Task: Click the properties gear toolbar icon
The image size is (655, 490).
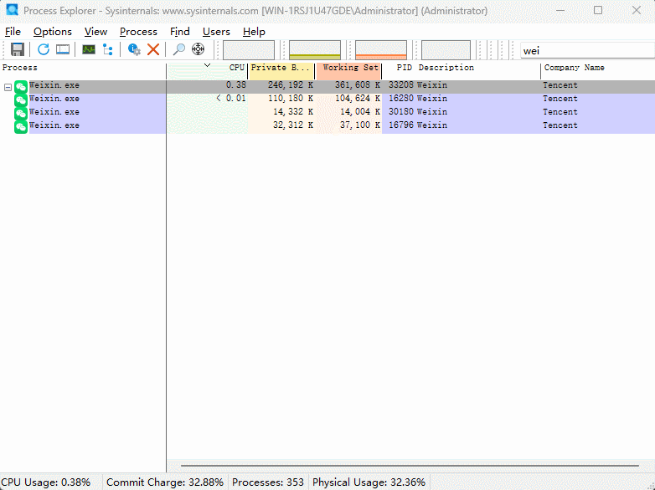Action: [134, 50]
